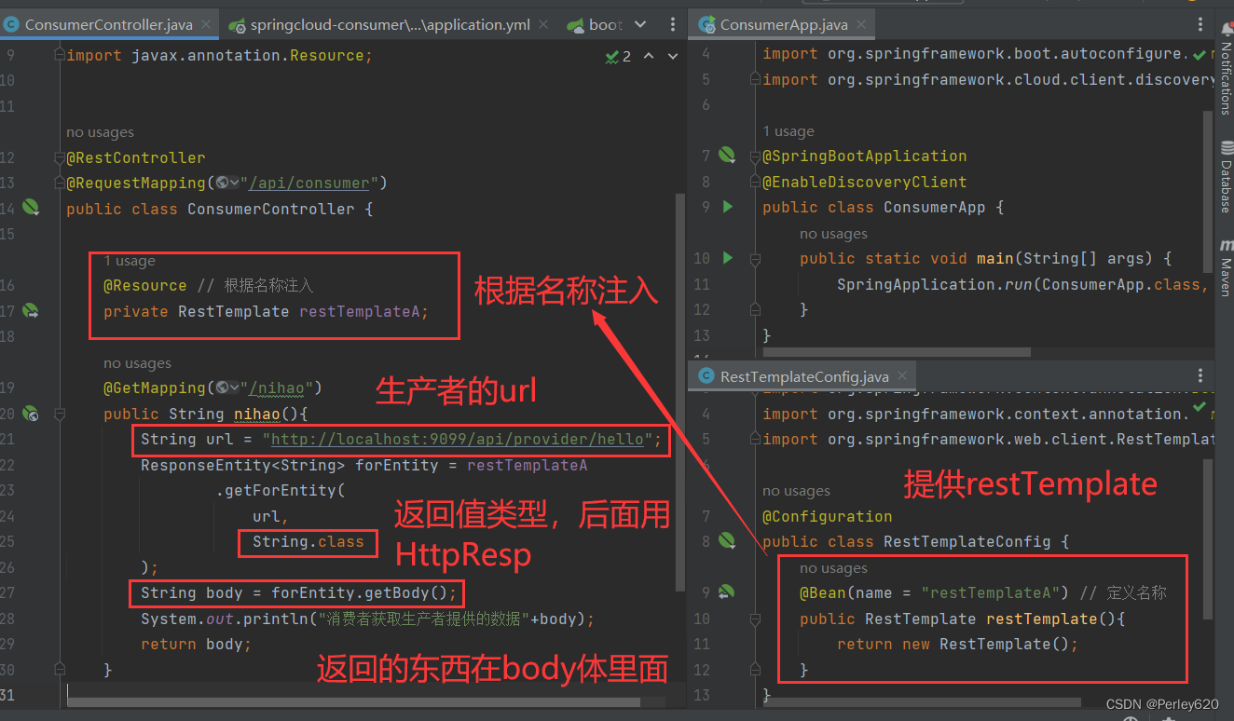Click ConsumerApp editor horizontal scrollbar
This screenshot has height=721, width=1234.
point(897,352)
